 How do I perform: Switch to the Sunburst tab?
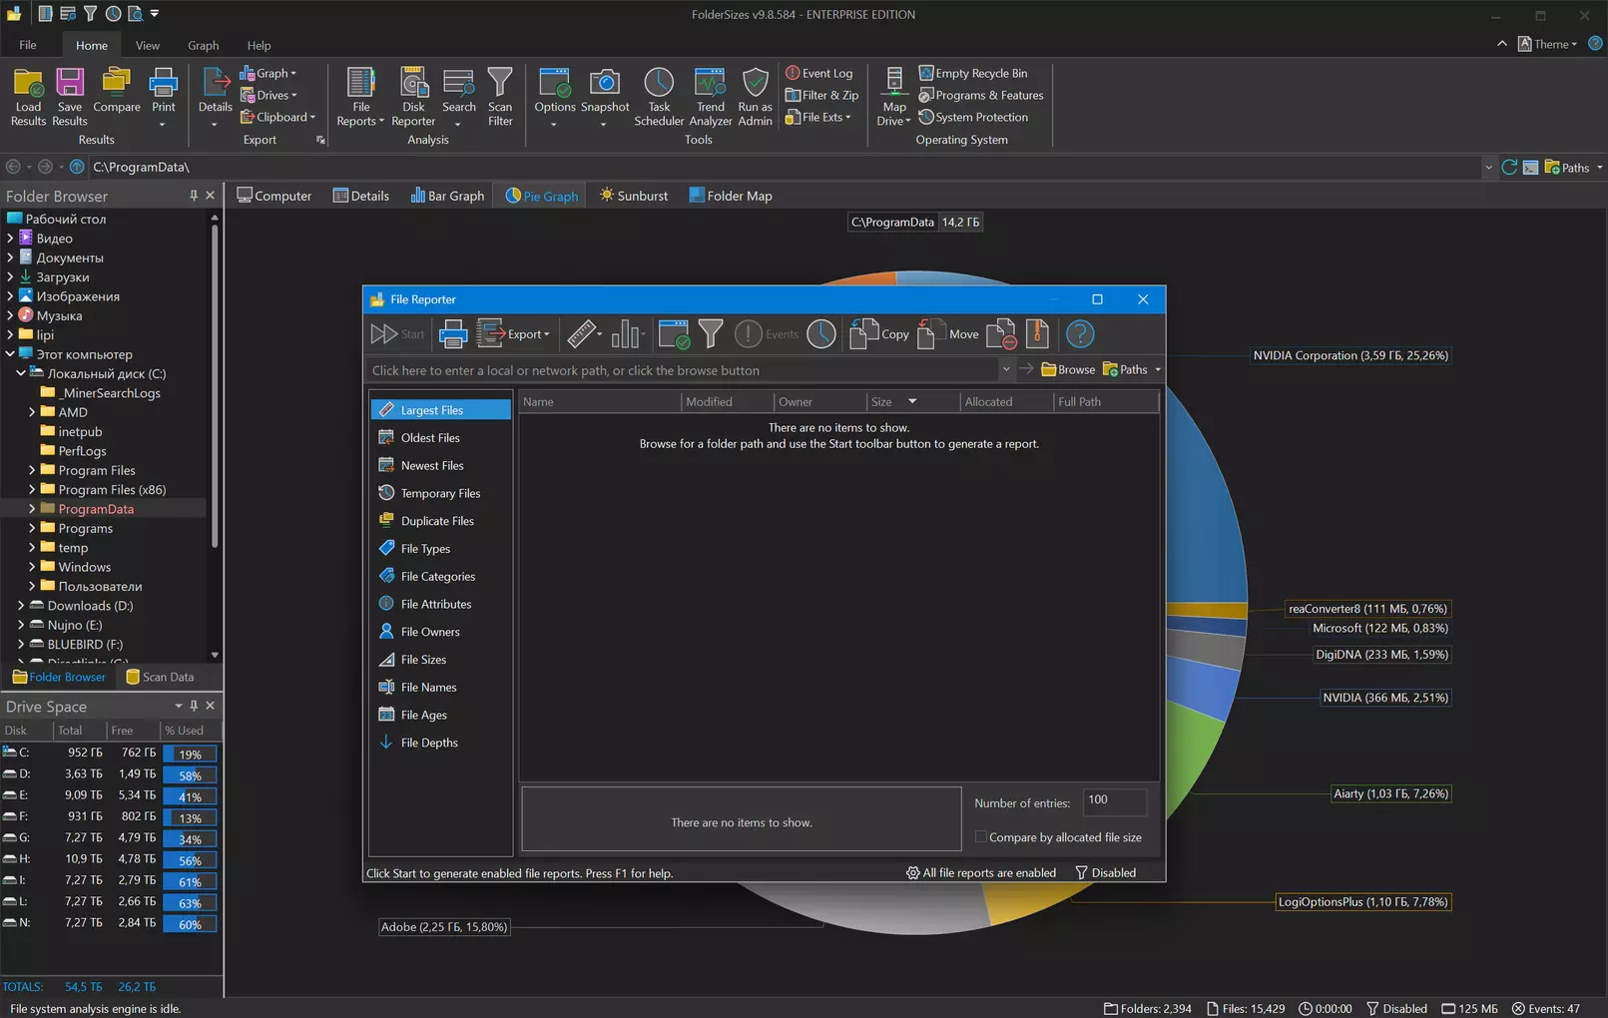(x=634, y=196)
